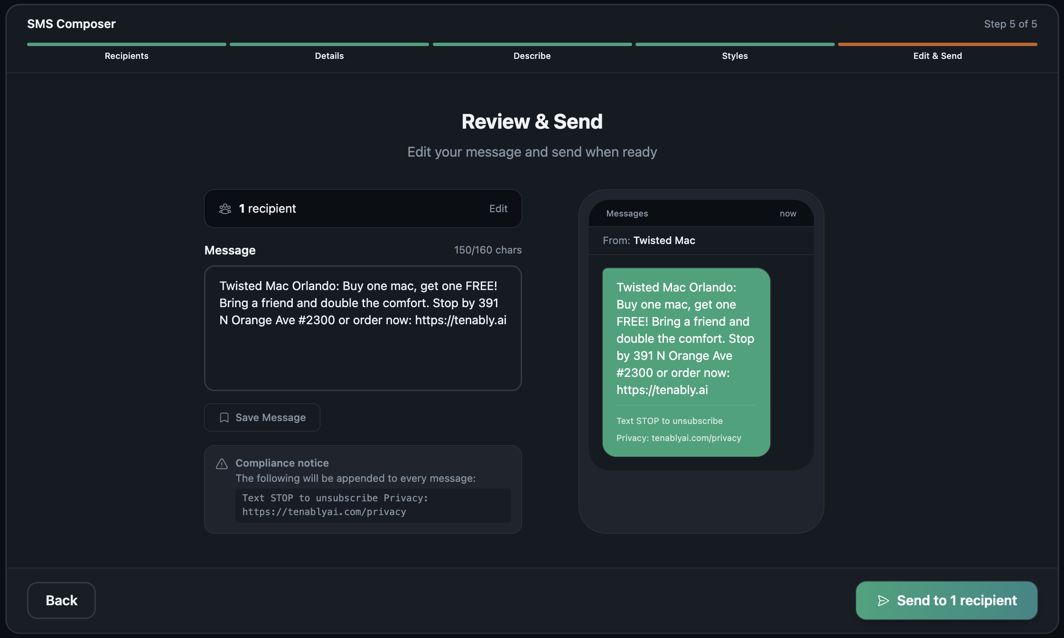Click the green SMS preview bubble

click(686, 362)
